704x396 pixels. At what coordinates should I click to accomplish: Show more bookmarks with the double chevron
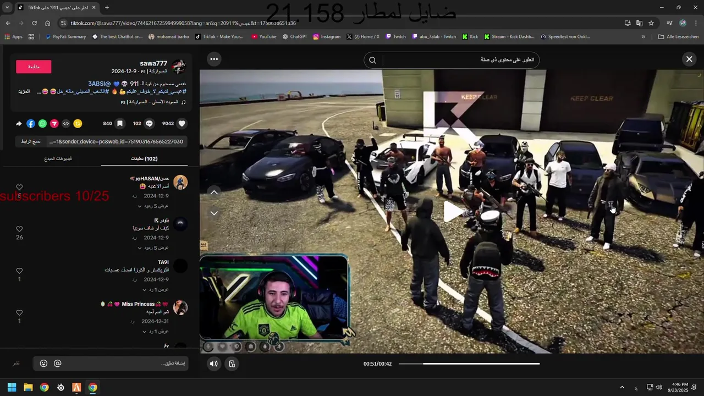coord(643,37)
